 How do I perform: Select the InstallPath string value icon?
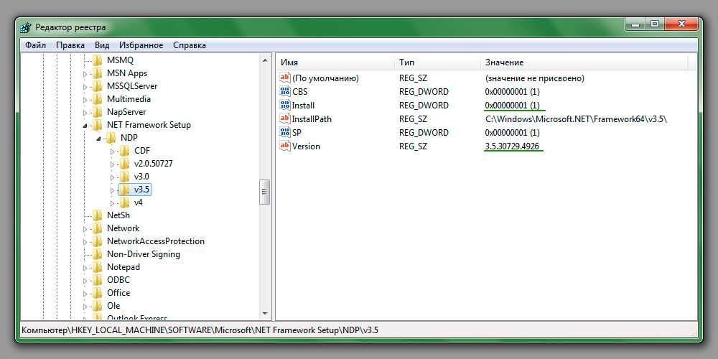[285, 119]
